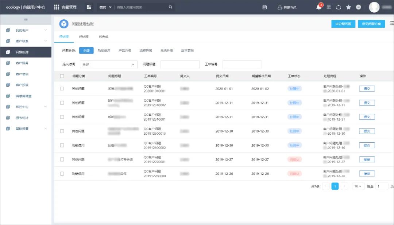Click the 客户服务 sidebar icon
The image size is (394, 225).
coord(8,63)
